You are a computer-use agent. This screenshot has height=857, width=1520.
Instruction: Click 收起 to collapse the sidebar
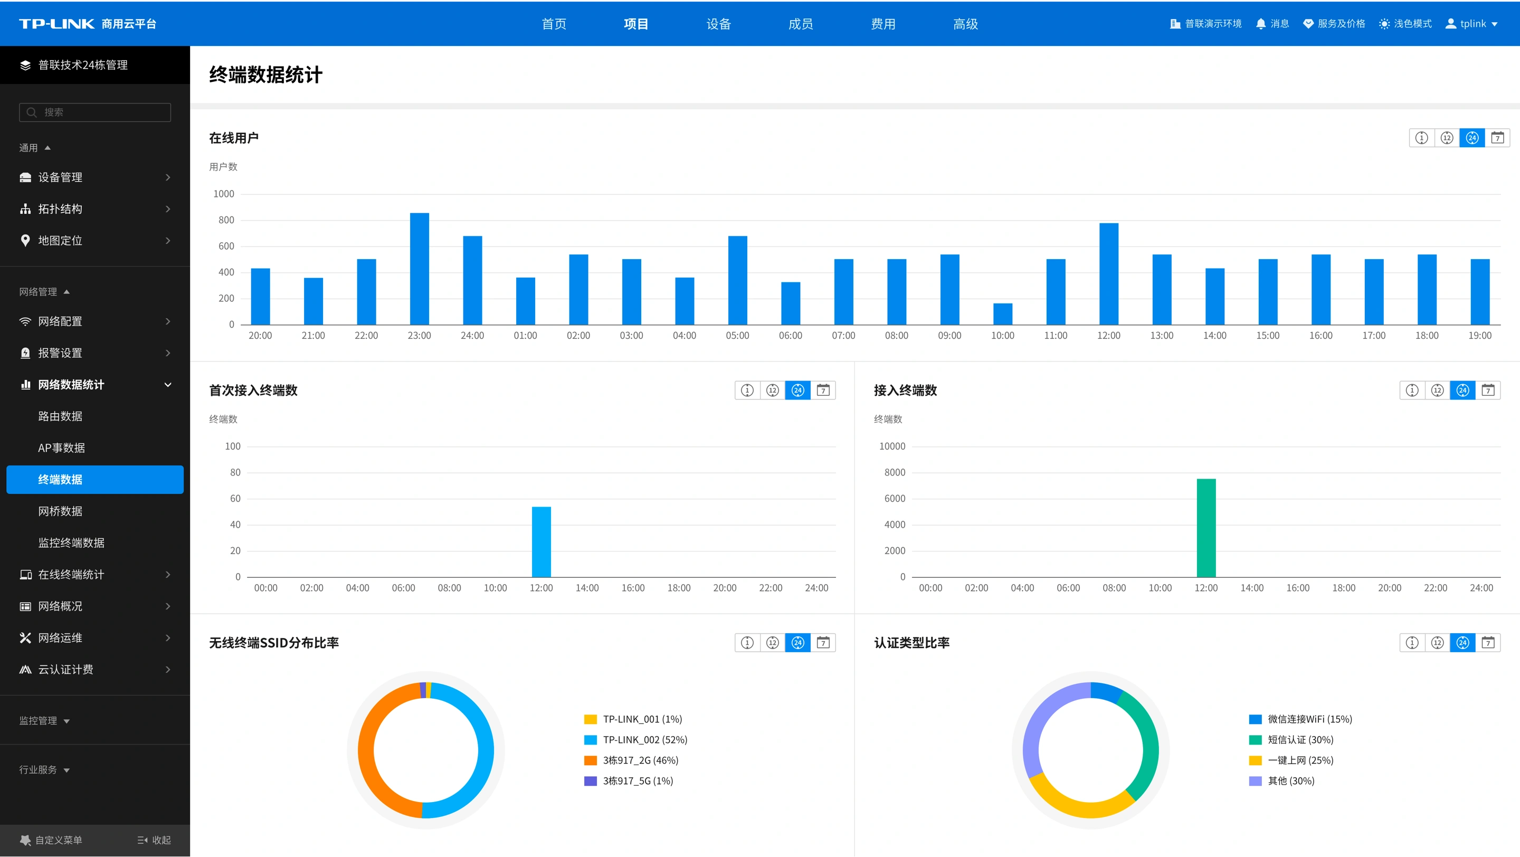pos(154,841)
